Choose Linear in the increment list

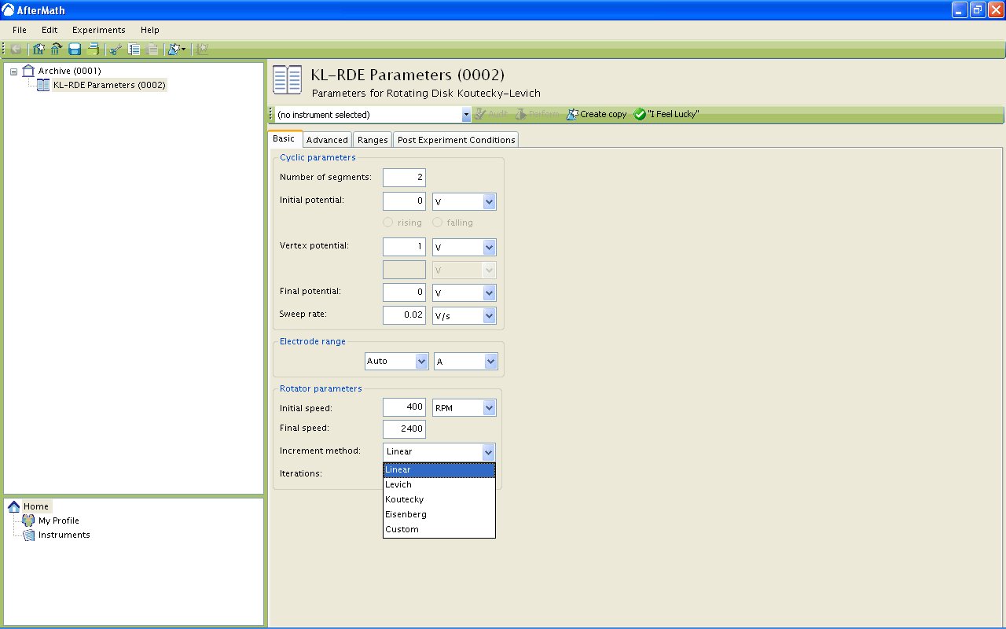[439, 470]
